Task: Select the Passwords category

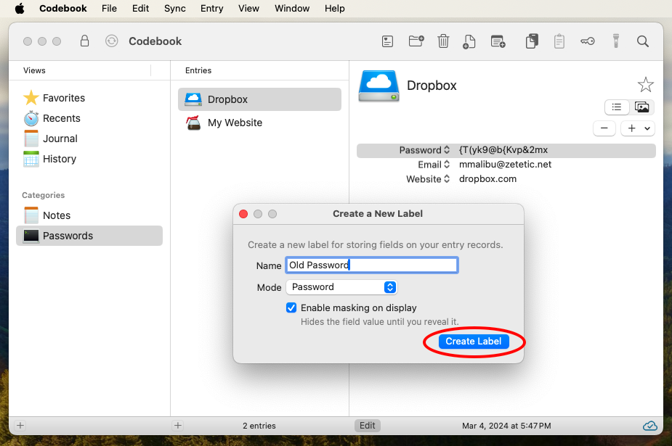Action: [x=89, y=236]
